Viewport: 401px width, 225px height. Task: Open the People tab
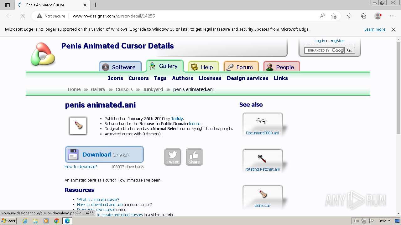click(x=282, y=67)
